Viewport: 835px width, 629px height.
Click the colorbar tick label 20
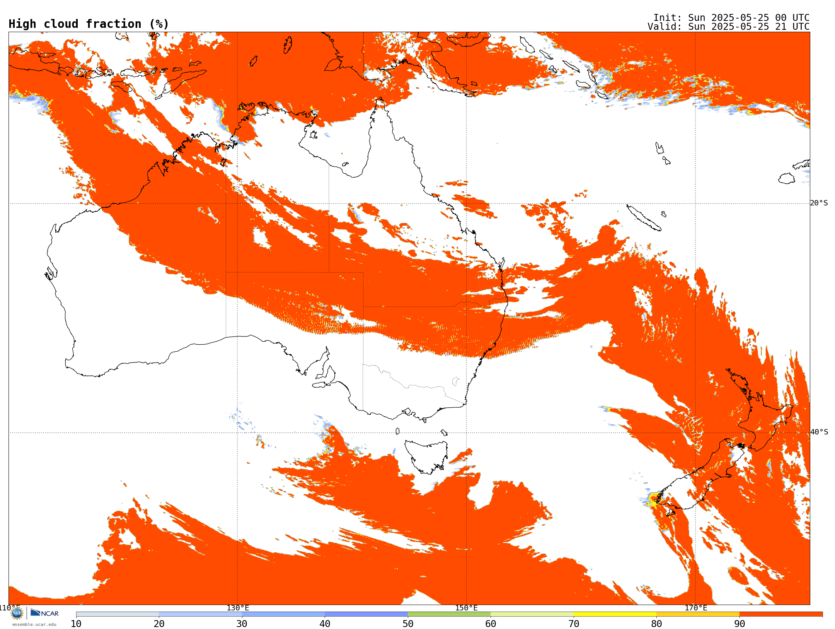[159, 624]
